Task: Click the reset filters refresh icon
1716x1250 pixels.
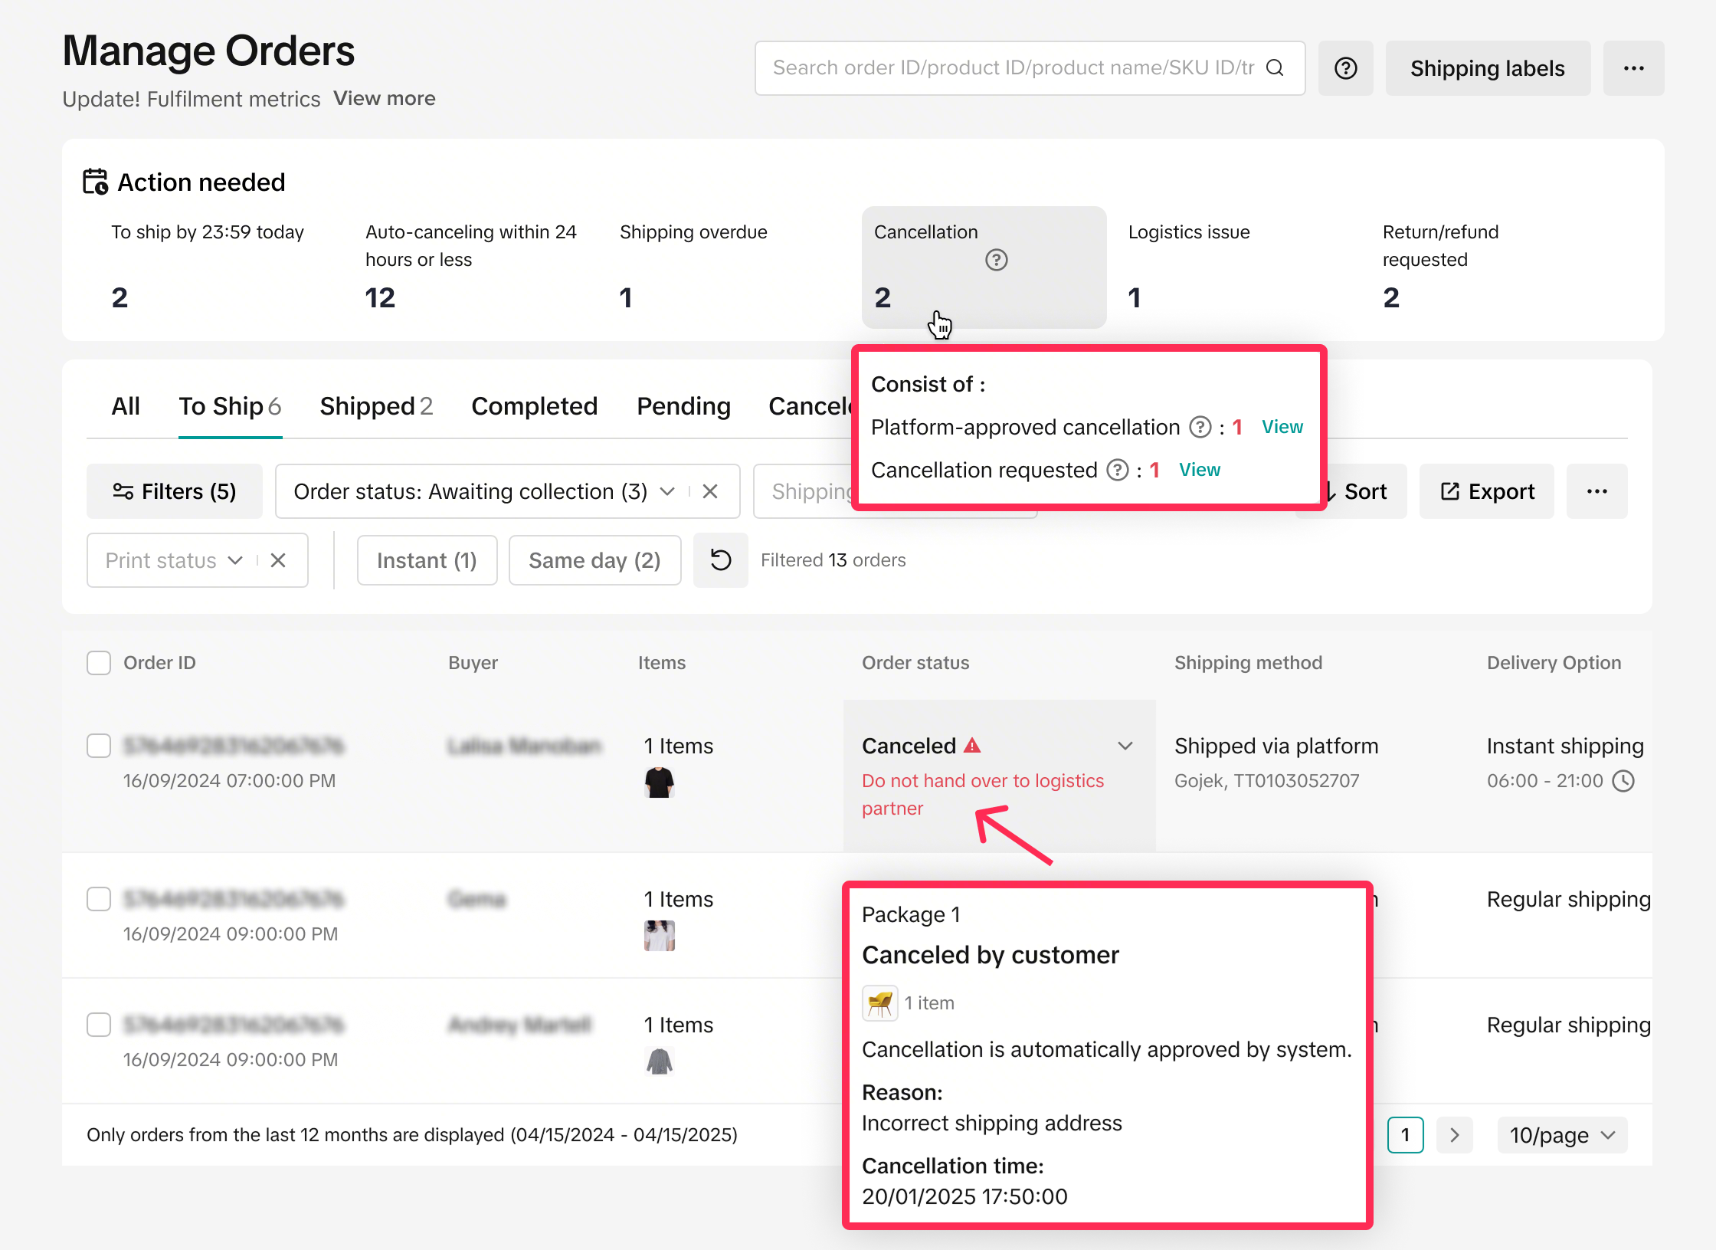Action: tap(720, 560)
